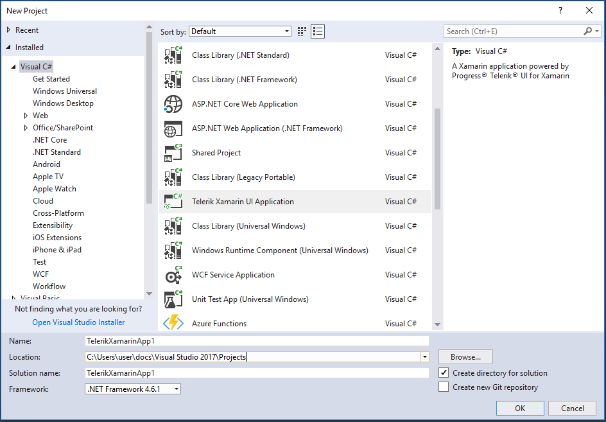Select the Test category
This screenshot has height=422, width=606.
tap(39, 262)
